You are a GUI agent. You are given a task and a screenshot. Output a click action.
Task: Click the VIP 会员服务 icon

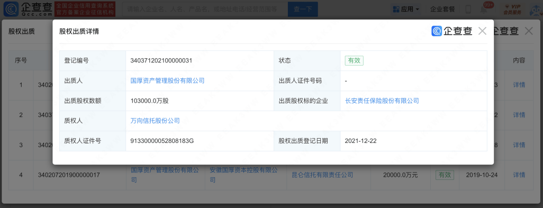[x=512, y=10]
